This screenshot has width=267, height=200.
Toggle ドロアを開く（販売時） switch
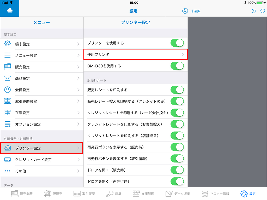[177, 170]
